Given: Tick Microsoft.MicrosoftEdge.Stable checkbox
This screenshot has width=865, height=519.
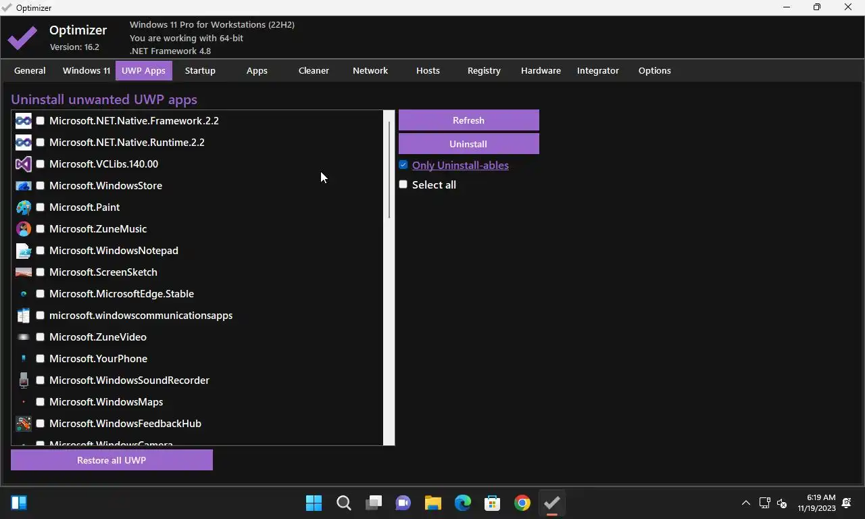Looking at the screenshot, I should [41, 294].
